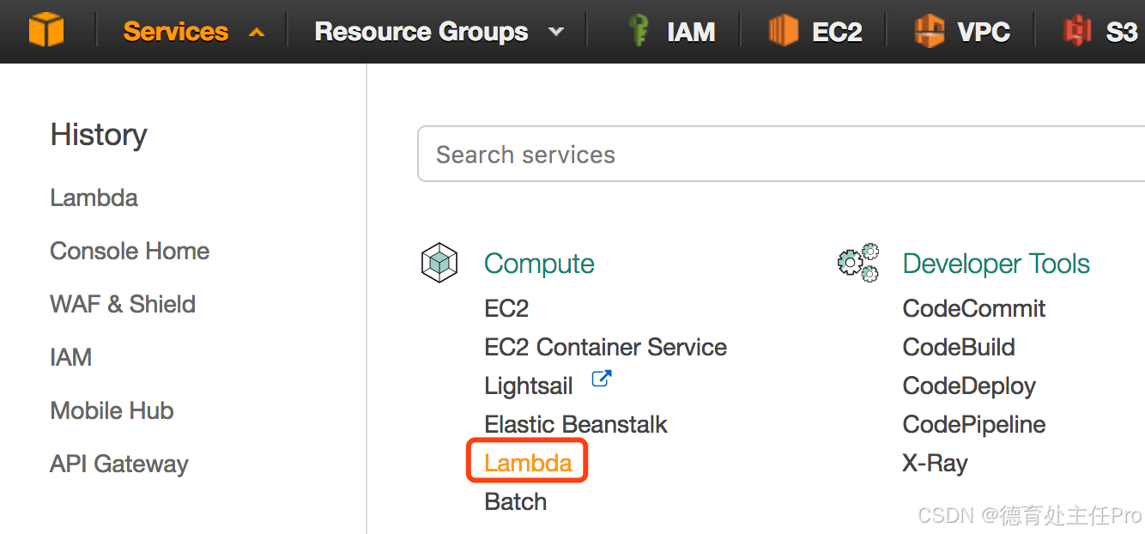Click the Developer Tools gears icon
The image size is (1145, 534).
click(x=858, y=263)
